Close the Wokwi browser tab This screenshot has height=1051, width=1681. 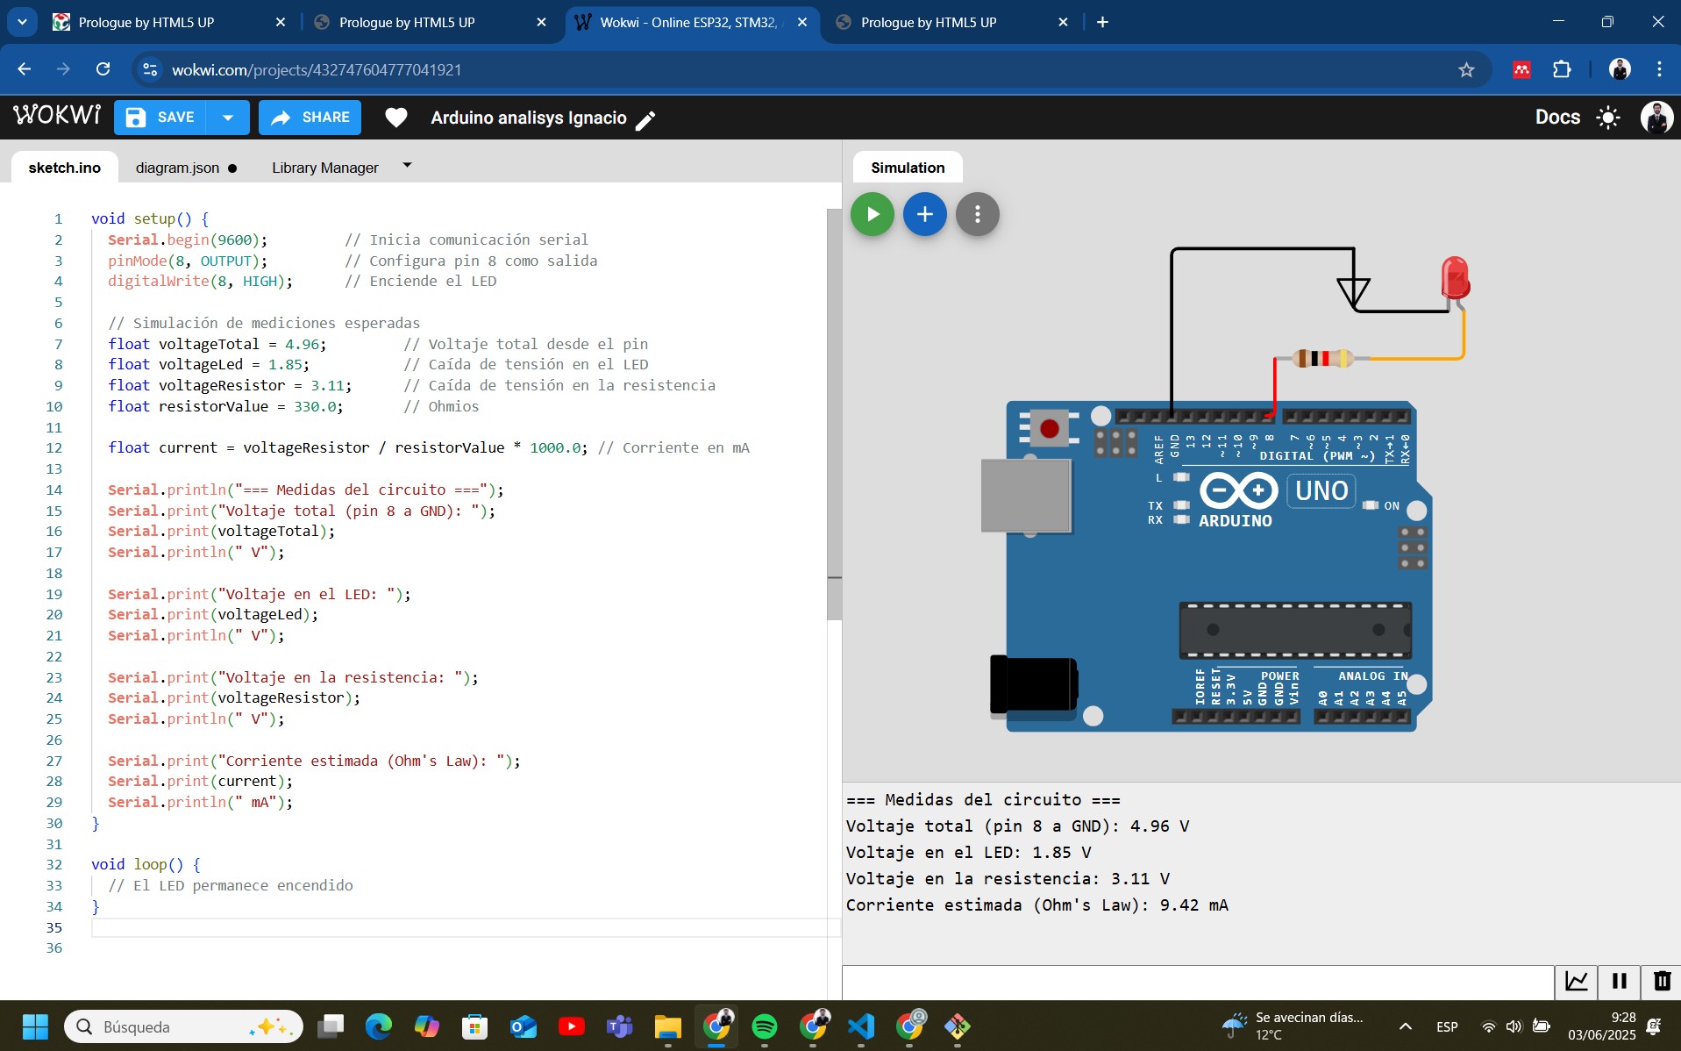pyautogui.click(x=802, y=22)
